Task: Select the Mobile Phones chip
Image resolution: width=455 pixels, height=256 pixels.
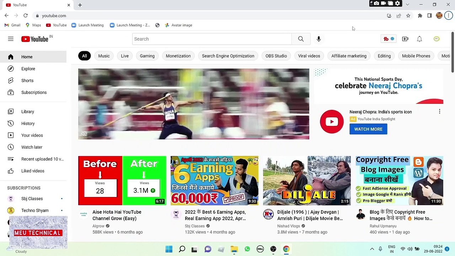Action: coord(416,56)
